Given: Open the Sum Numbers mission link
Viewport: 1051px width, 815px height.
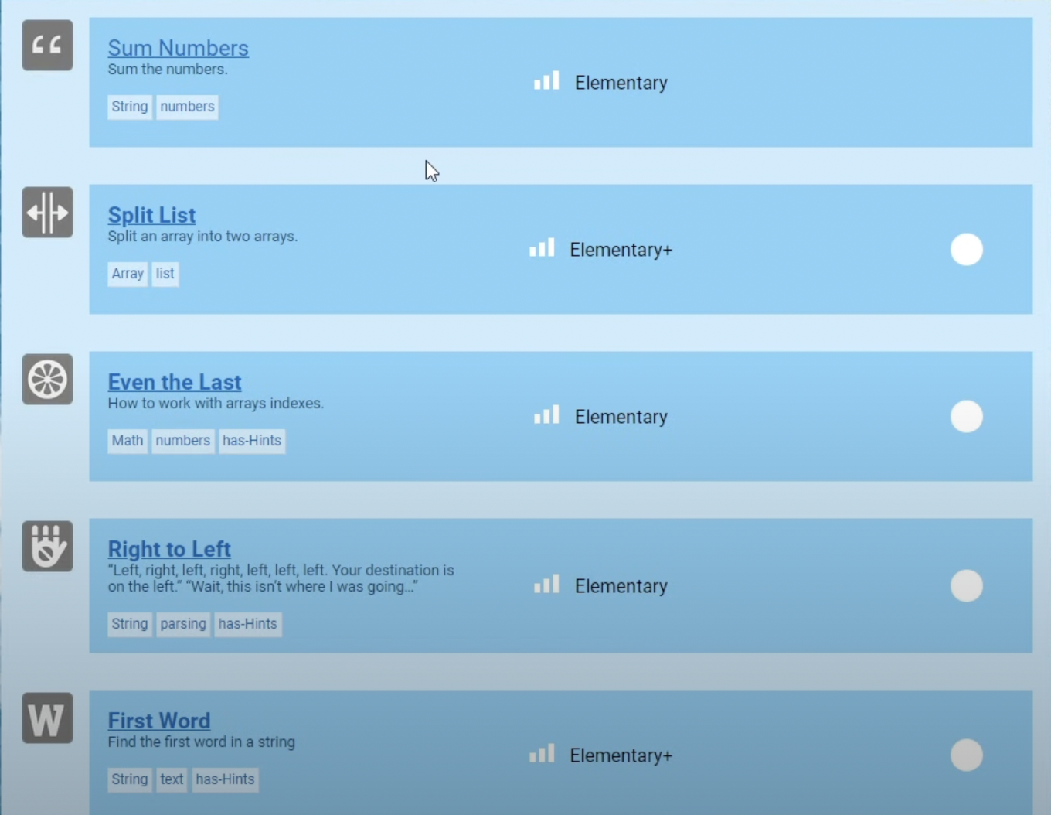Looking at the screenshot, I should pyautogui.click(x=178, y=48).
